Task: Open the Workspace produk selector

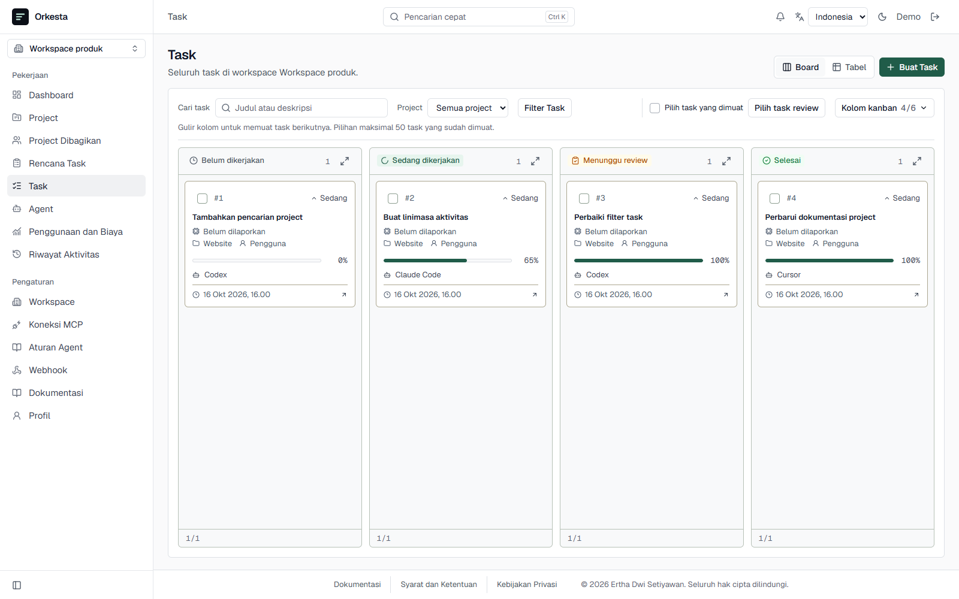Action: 76,49
